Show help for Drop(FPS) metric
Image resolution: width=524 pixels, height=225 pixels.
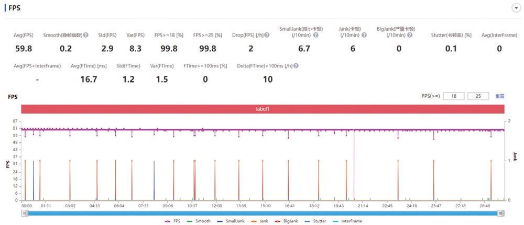267,35
